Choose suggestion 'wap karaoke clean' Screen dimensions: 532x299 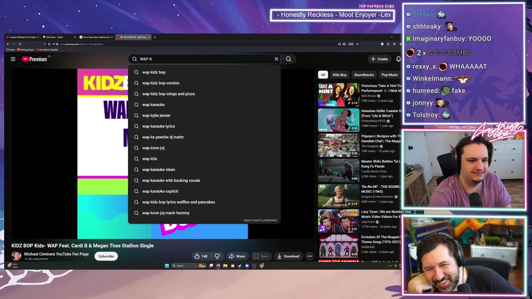pos(204,169)
